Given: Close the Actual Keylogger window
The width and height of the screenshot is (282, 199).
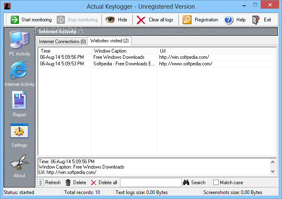Looking at the screenshot, I should pyautogui.click(x=270, y=5).
